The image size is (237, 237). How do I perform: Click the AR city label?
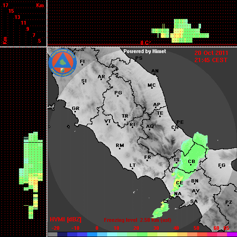point(101,77)
